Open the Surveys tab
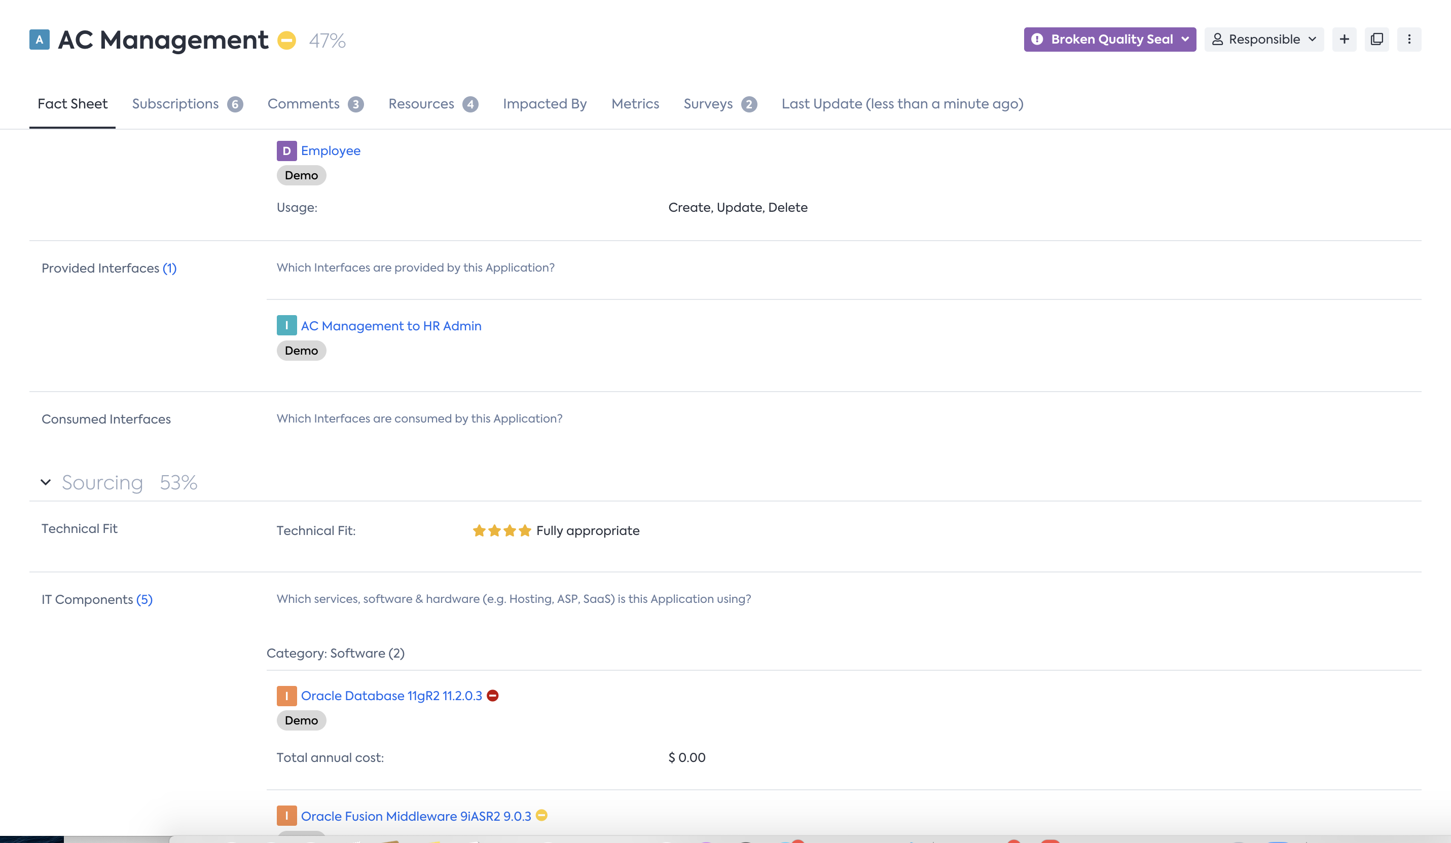 (708, 103)
